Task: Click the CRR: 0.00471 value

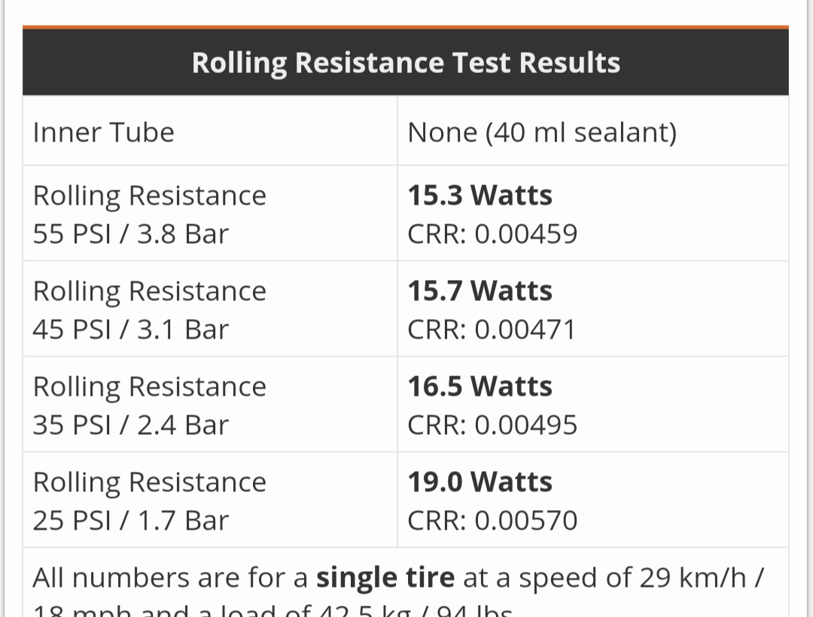Action: 491,330
